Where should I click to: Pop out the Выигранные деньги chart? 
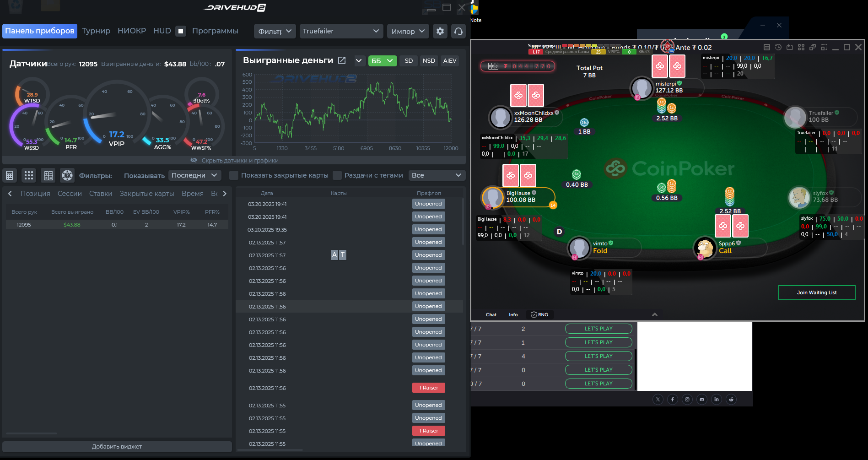[x=342, y=60]
